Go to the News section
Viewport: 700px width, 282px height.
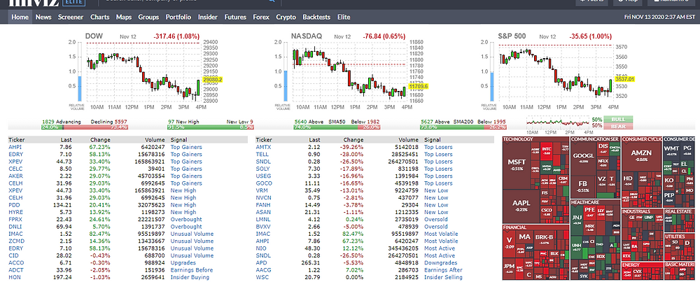click(43, 17)
